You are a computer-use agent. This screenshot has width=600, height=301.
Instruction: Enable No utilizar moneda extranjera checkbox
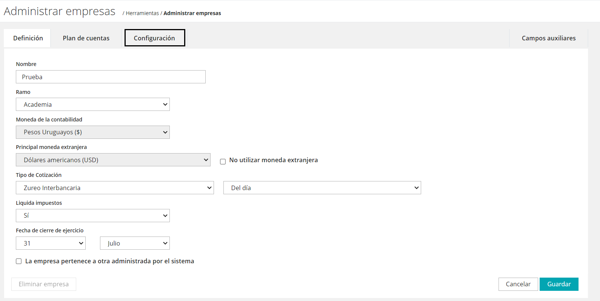tap(223, 161)
